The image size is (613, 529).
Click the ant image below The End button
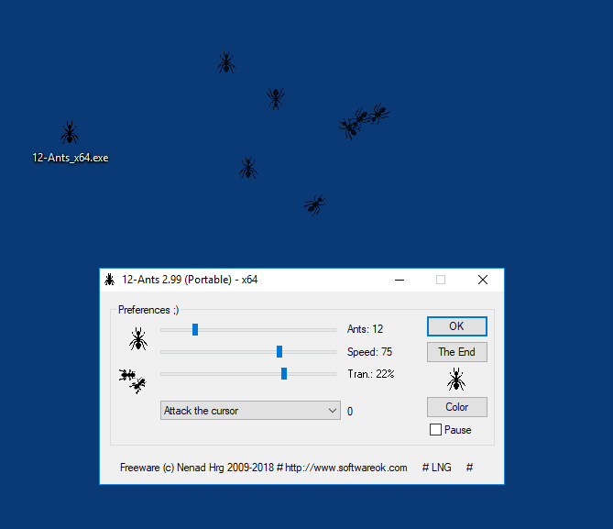click(x=456, y=379)
